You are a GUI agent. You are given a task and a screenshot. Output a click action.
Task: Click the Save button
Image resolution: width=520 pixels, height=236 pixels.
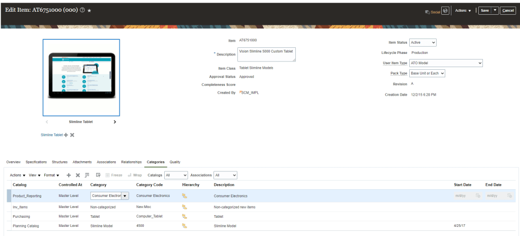(x=484, y=10)
